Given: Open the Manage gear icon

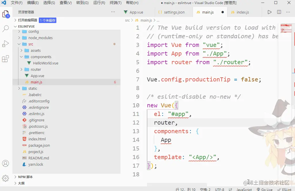Looking at the screenshot, I should pos(5,178).
